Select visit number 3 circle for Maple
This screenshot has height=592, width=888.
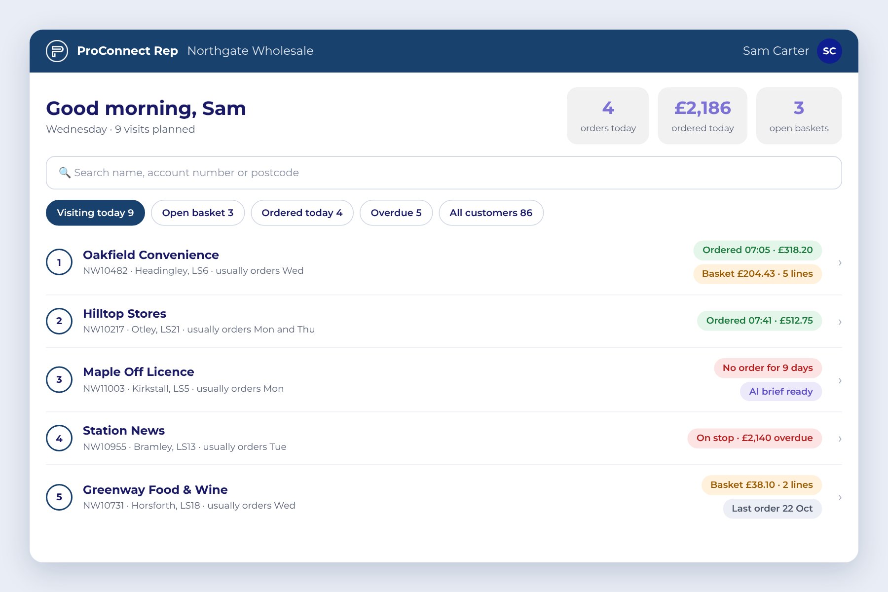coord(59,379)
